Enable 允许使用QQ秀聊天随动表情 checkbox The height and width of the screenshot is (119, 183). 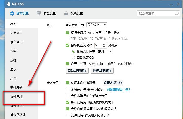point(67,115)
